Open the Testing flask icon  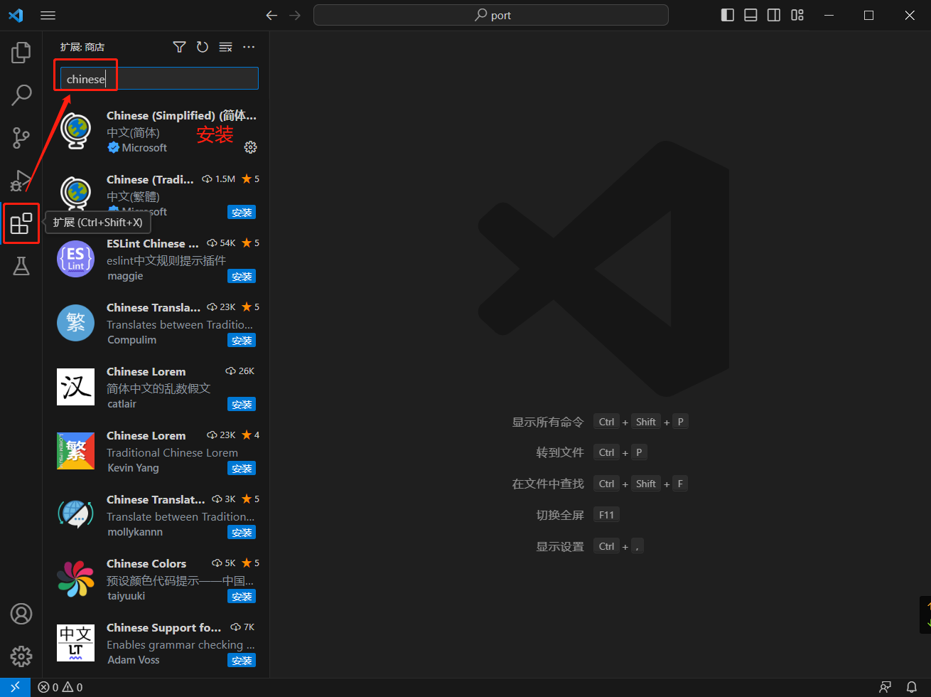tap(21, 266)
